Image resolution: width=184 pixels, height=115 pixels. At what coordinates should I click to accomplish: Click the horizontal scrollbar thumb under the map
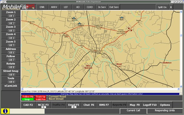click(x=65, y=89)
